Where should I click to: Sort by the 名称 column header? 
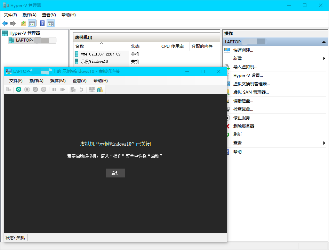click(x=101, y=46)
